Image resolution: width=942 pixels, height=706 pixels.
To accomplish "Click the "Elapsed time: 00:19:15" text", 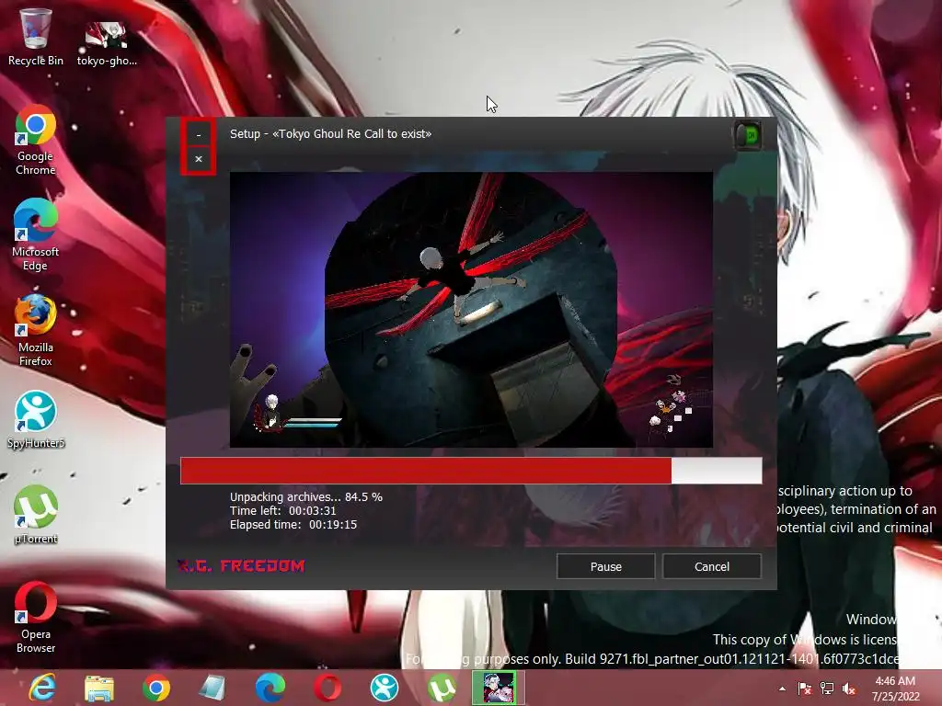I will click(x=293, y=525).
